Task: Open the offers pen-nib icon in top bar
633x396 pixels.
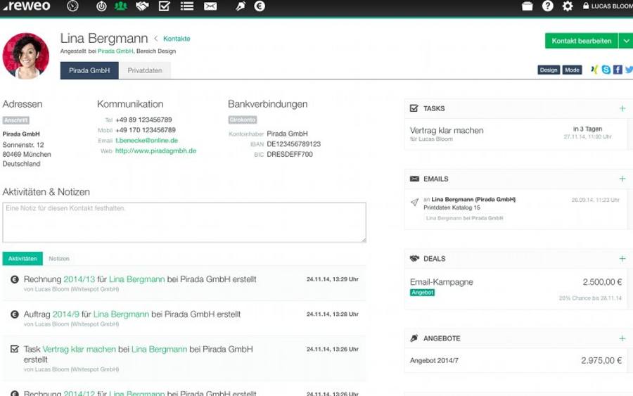Action: [x=241, y=6]
